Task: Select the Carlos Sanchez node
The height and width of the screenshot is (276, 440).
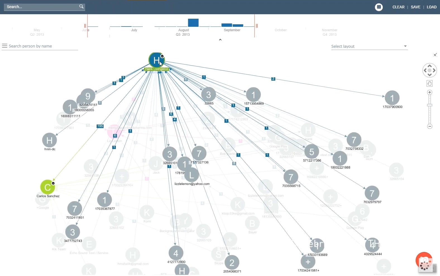Action: point(47,187)
